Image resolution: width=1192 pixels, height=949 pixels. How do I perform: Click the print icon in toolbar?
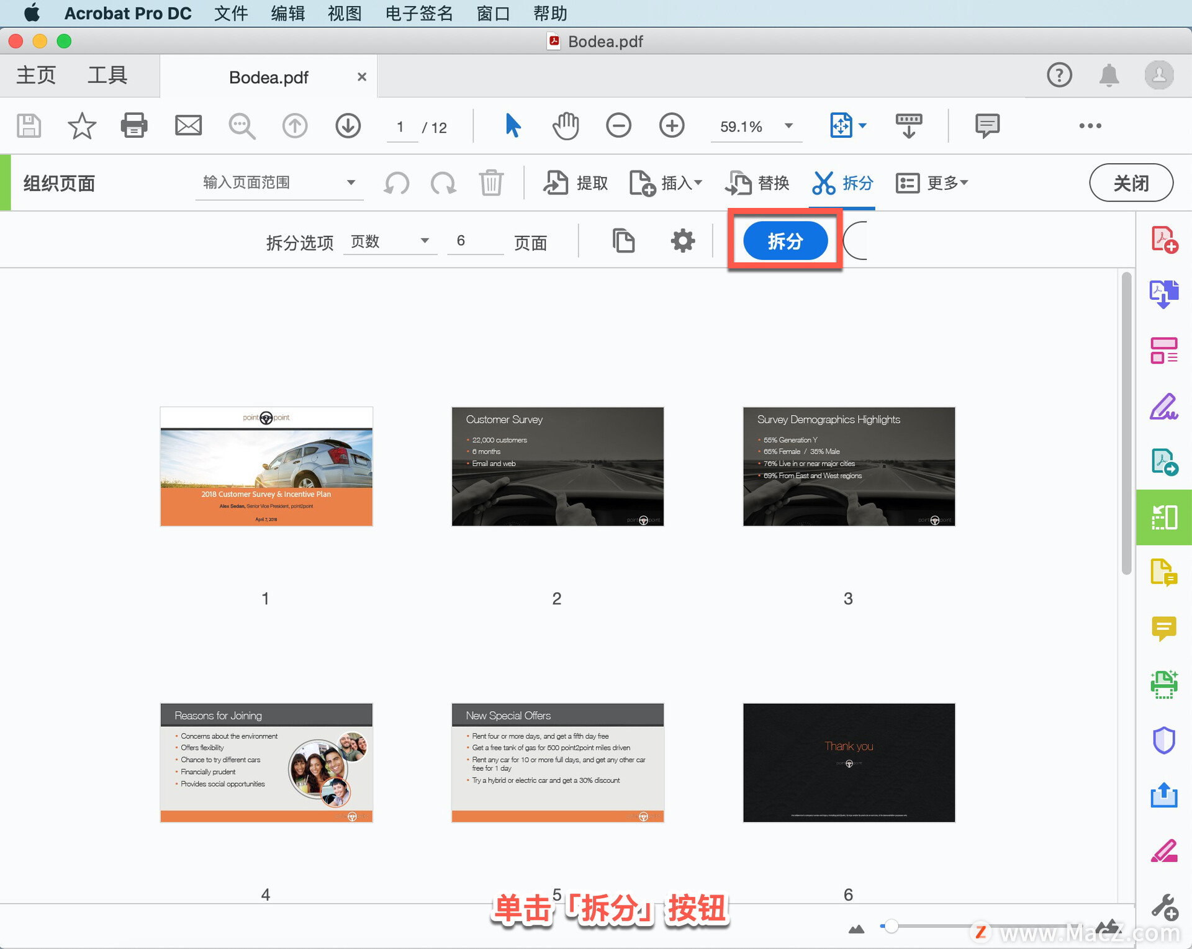coord(134,126)
